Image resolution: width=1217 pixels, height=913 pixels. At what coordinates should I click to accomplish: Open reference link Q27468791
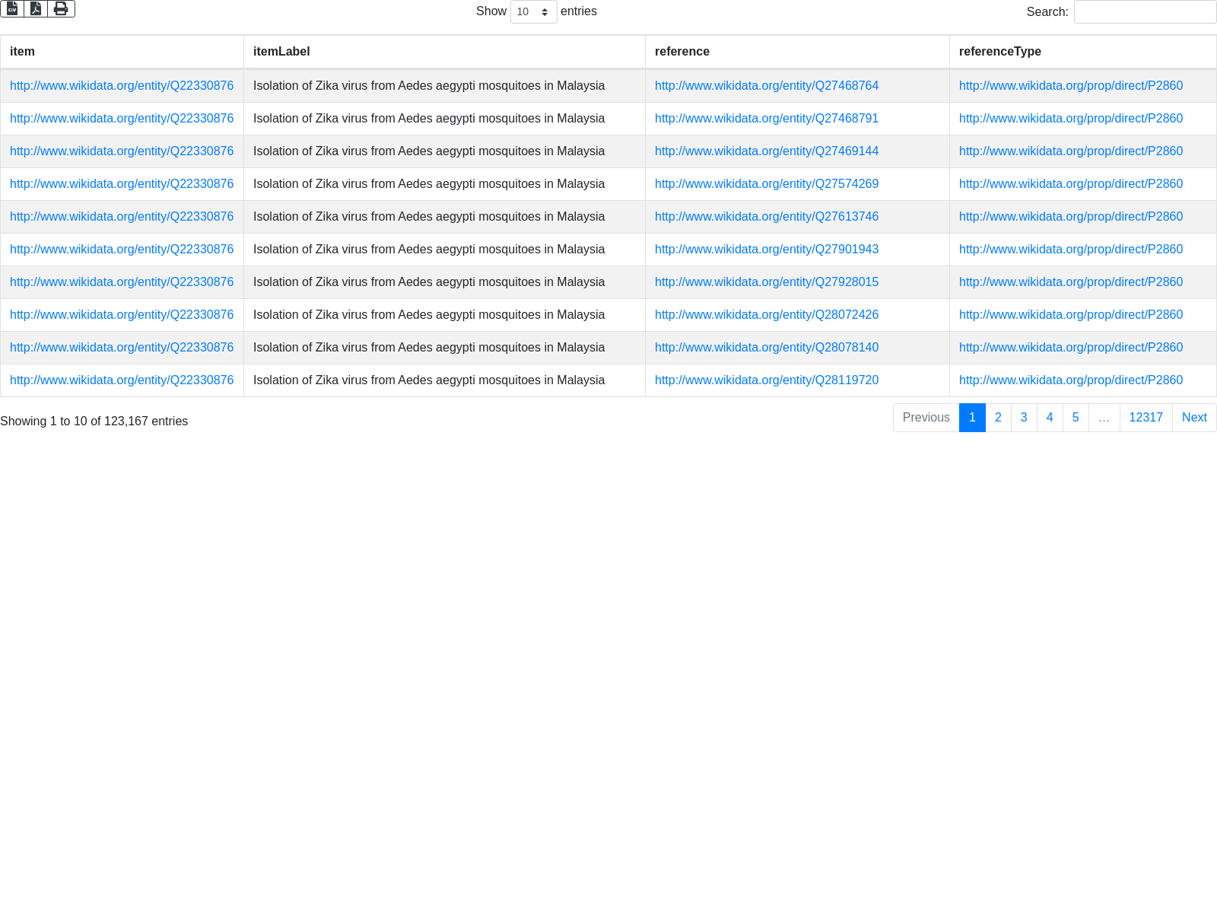(x=767, y=119)
